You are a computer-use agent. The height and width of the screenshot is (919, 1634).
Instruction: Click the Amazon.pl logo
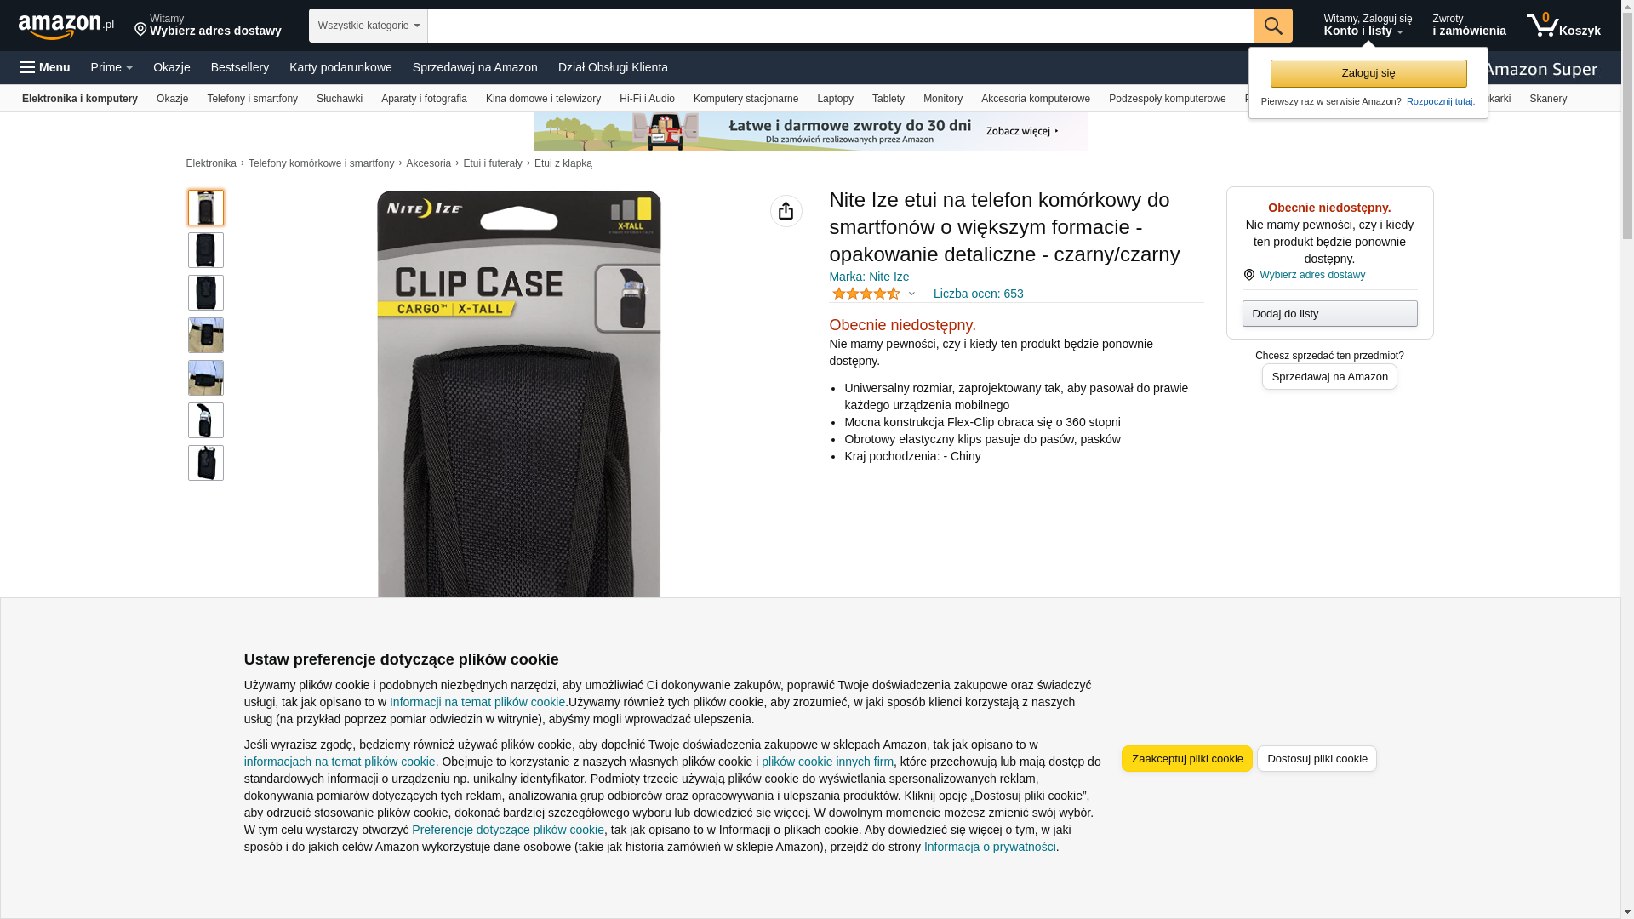coord(66,26)
